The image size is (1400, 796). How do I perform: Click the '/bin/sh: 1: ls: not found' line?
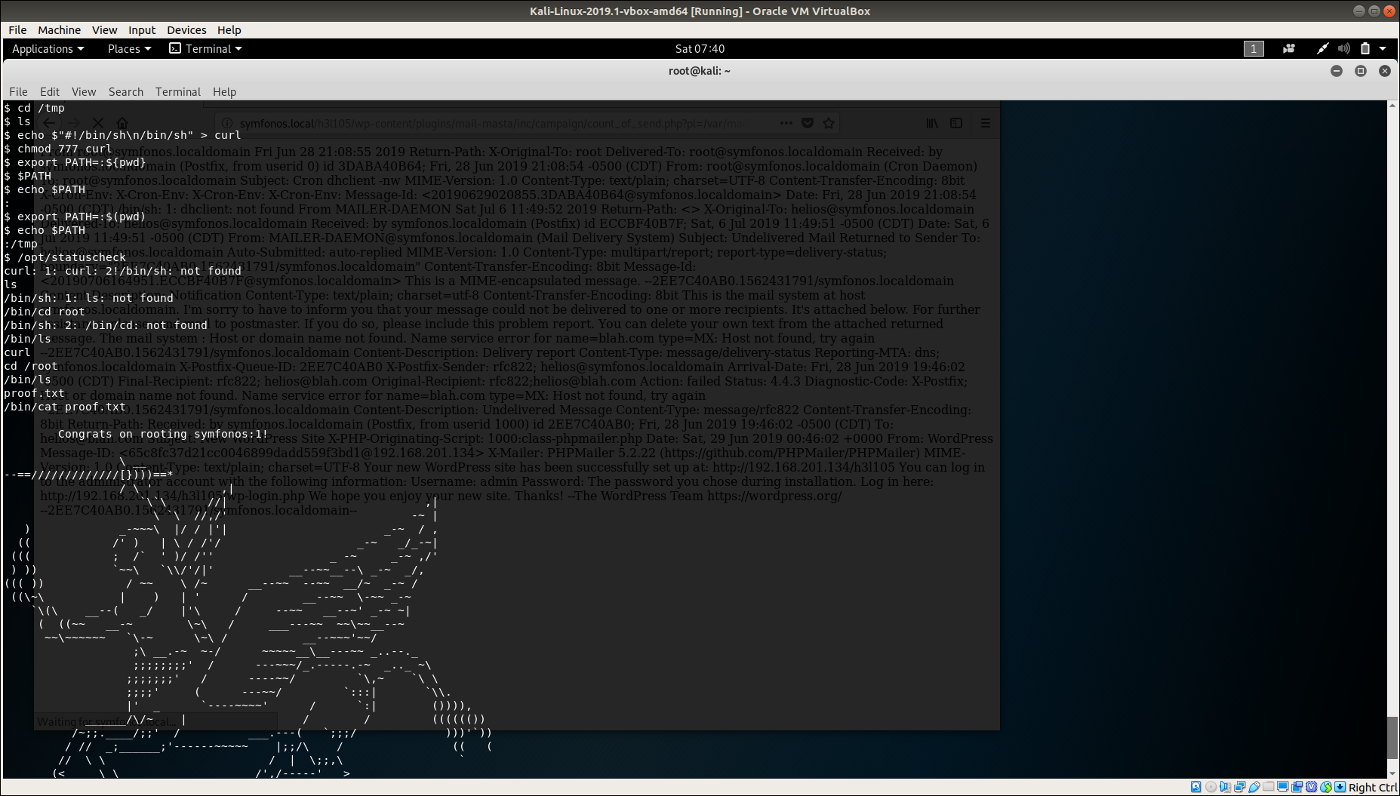click(x=89, y=298)
